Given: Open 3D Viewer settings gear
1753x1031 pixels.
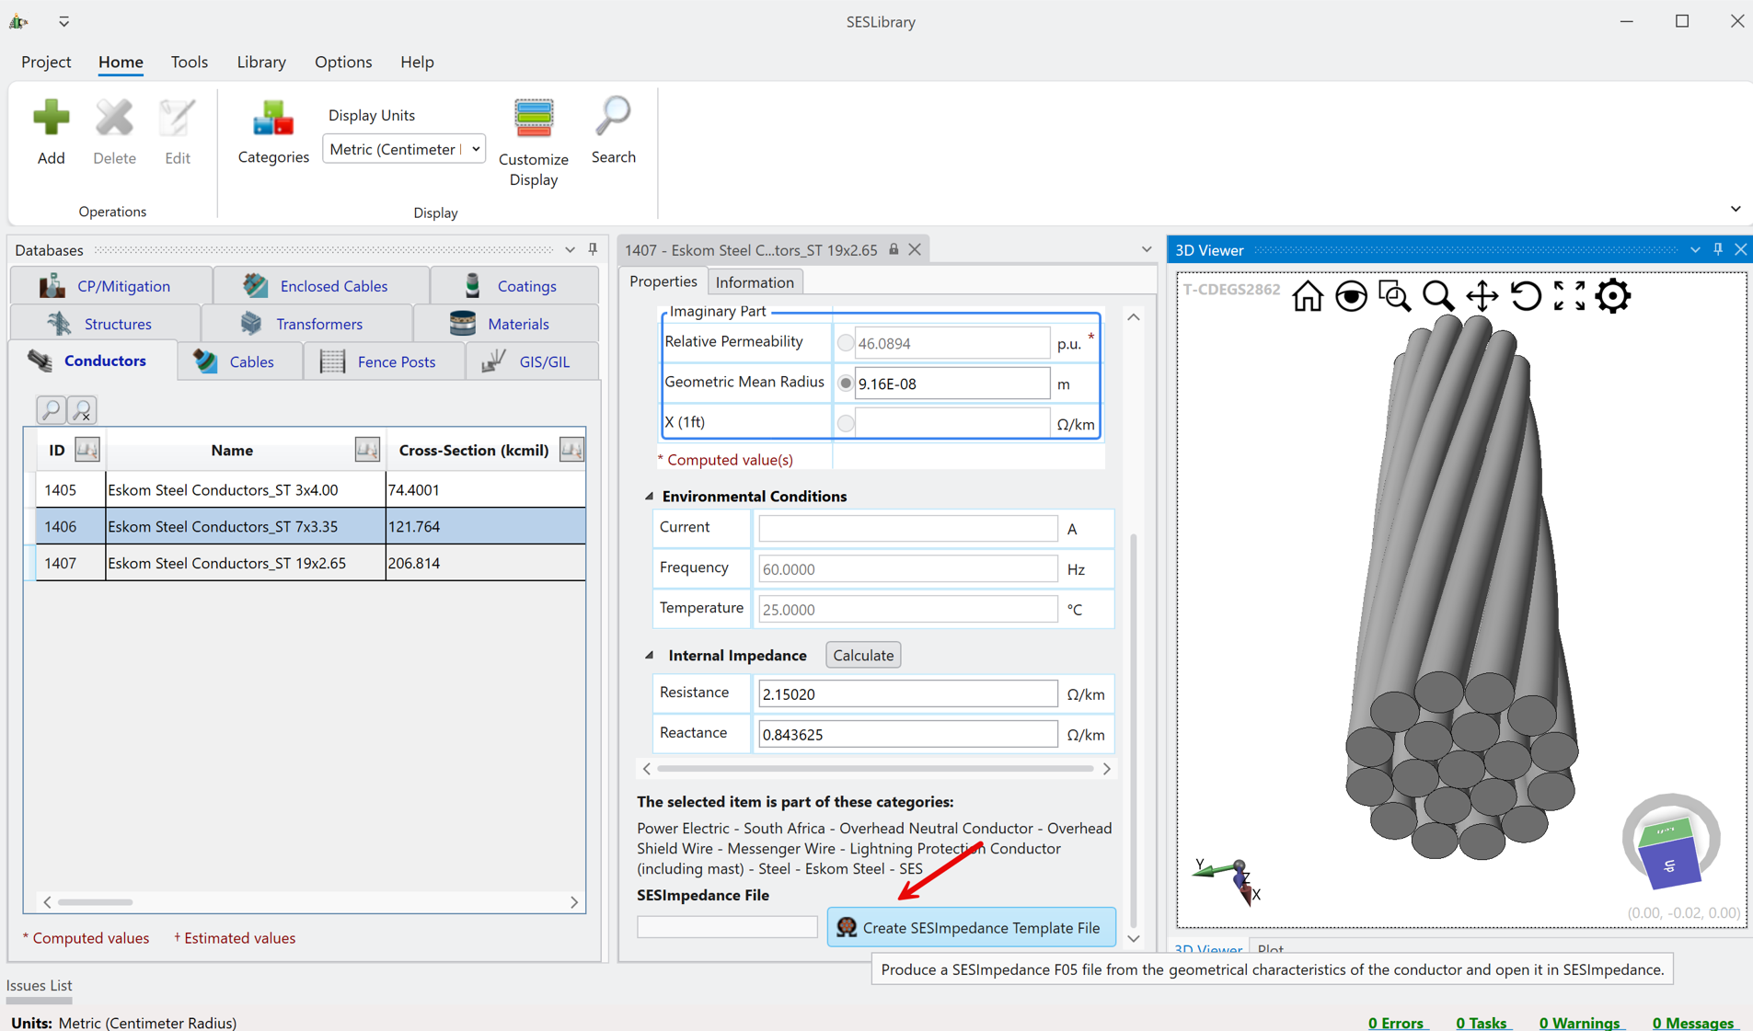Looking at the screenshot, I should 1613,296.
